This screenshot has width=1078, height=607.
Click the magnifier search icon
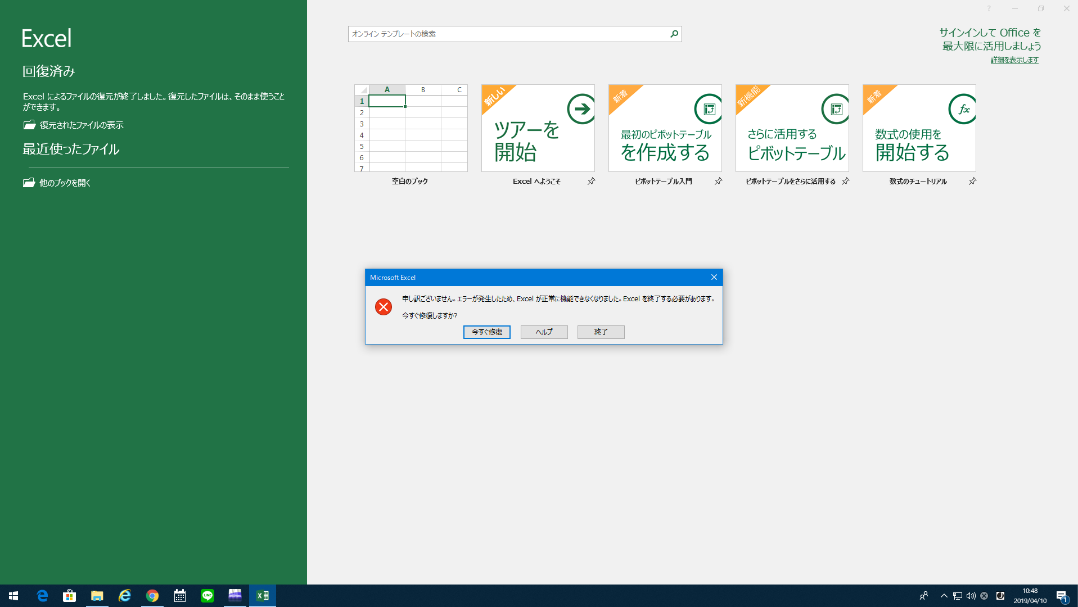(x=674, y=34)
